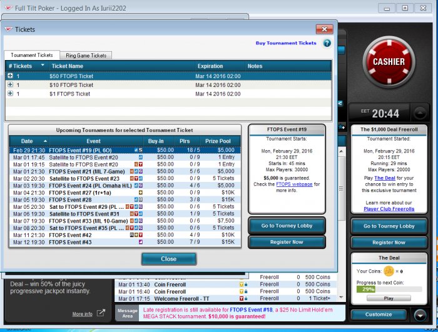Click the gold coin icon in The Deal
Image resolution: width=438 pixels, height=332 pixels.
[x=389, y=271]
